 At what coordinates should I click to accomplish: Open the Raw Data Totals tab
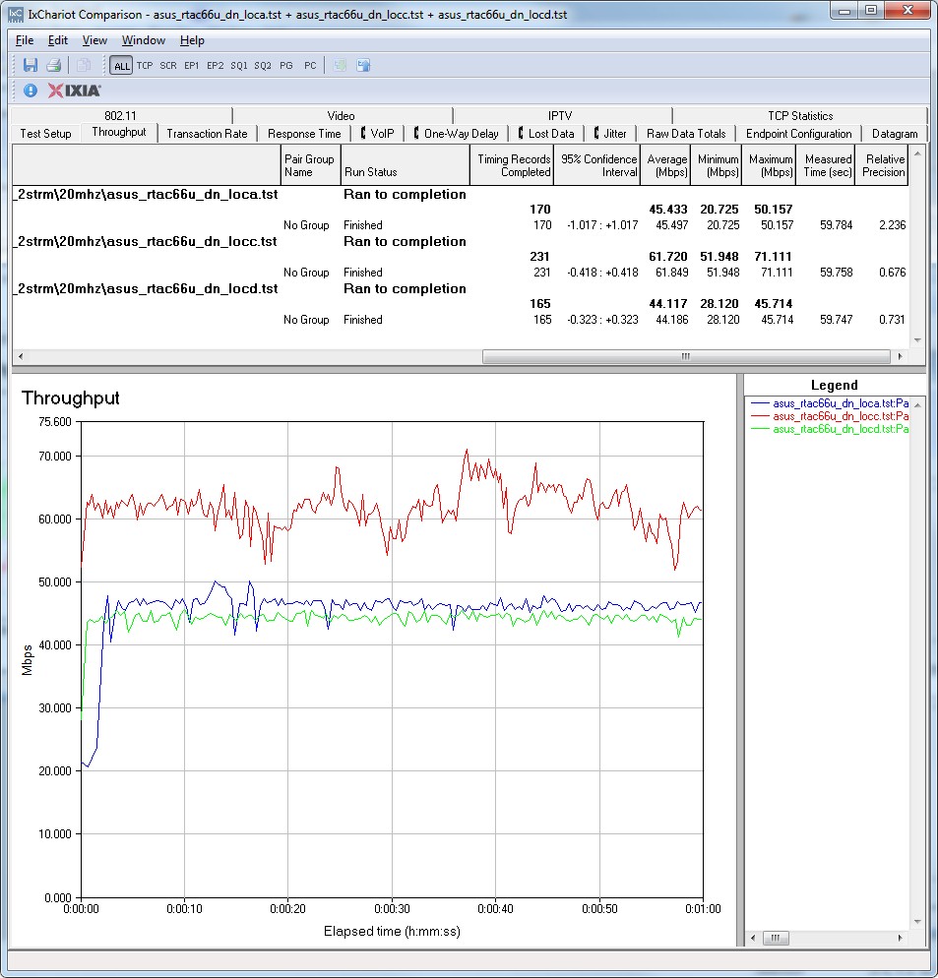pos(686,134)
